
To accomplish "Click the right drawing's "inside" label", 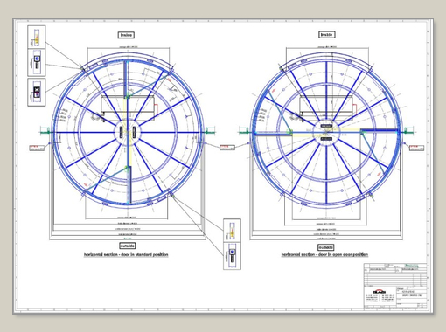I will 327,35.
